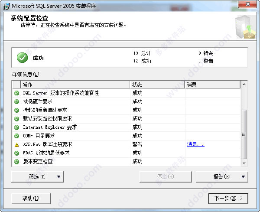Select the 版本变更检查 row
260x212 pixels.
[127, 162]
